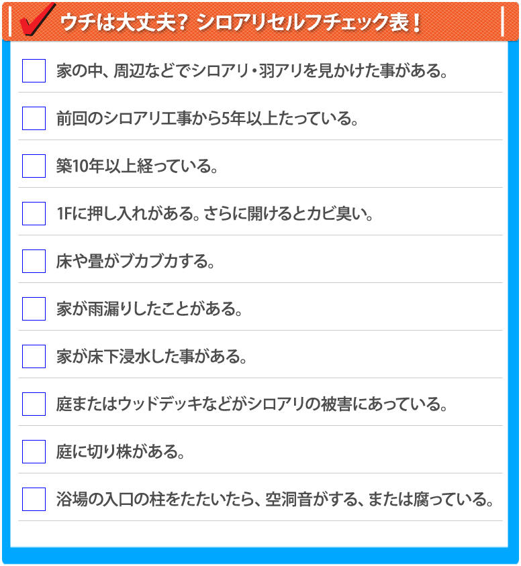Tick the 床や畳がブカブカする checkbox
This screenshot has height=566, width=521.
pyautogui.click(x=34, y=261)
